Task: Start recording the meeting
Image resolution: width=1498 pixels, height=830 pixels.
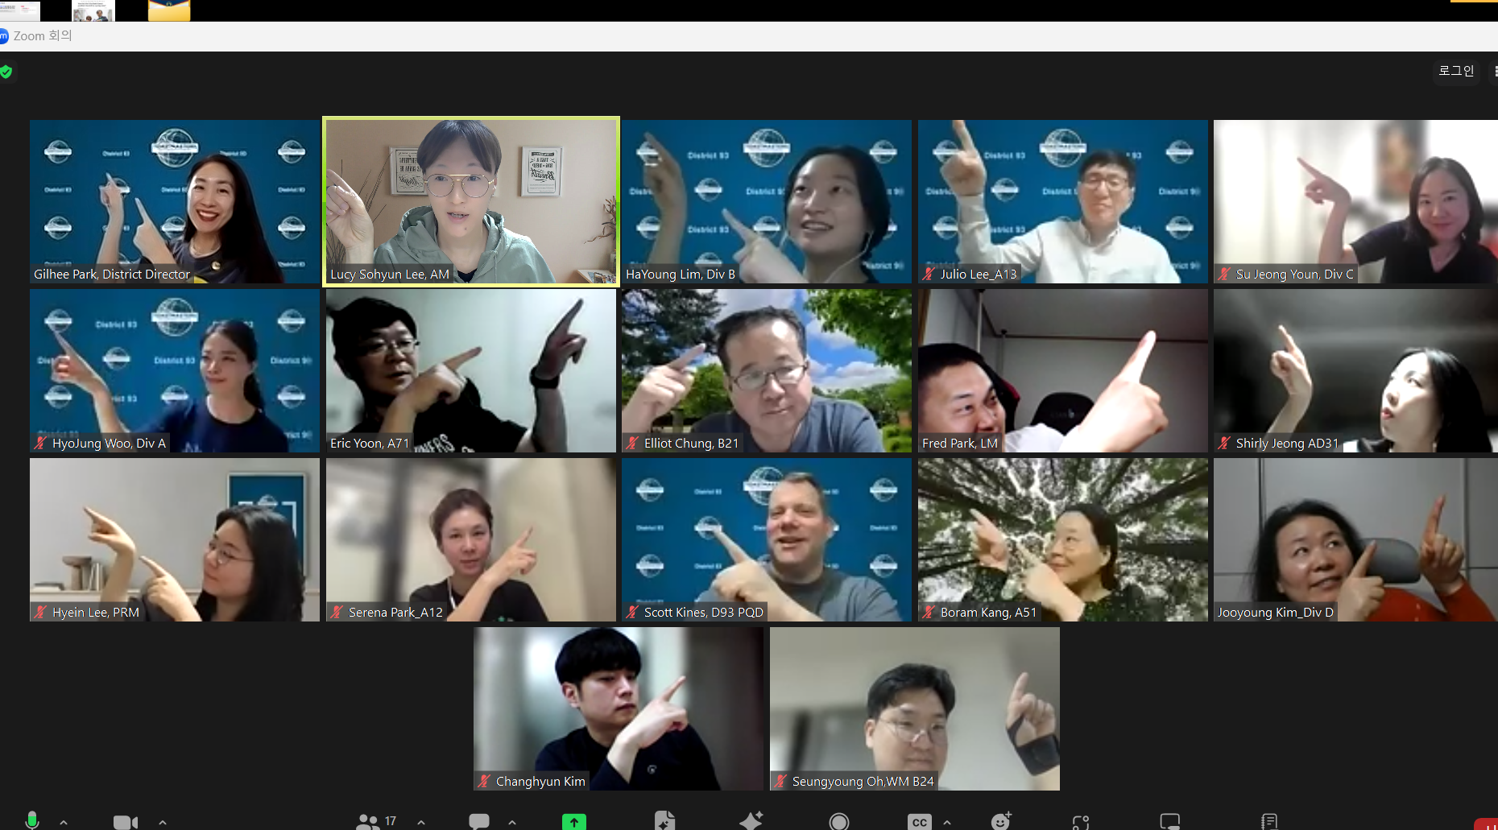Action: 839,821
